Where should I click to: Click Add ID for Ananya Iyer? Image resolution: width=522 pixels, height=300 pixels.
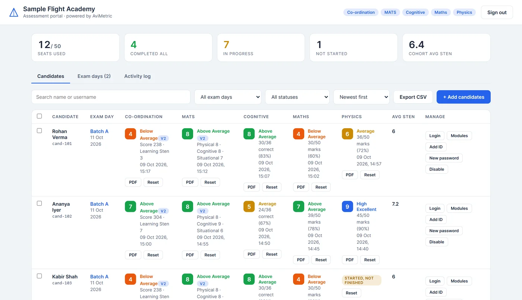[436, 220]
